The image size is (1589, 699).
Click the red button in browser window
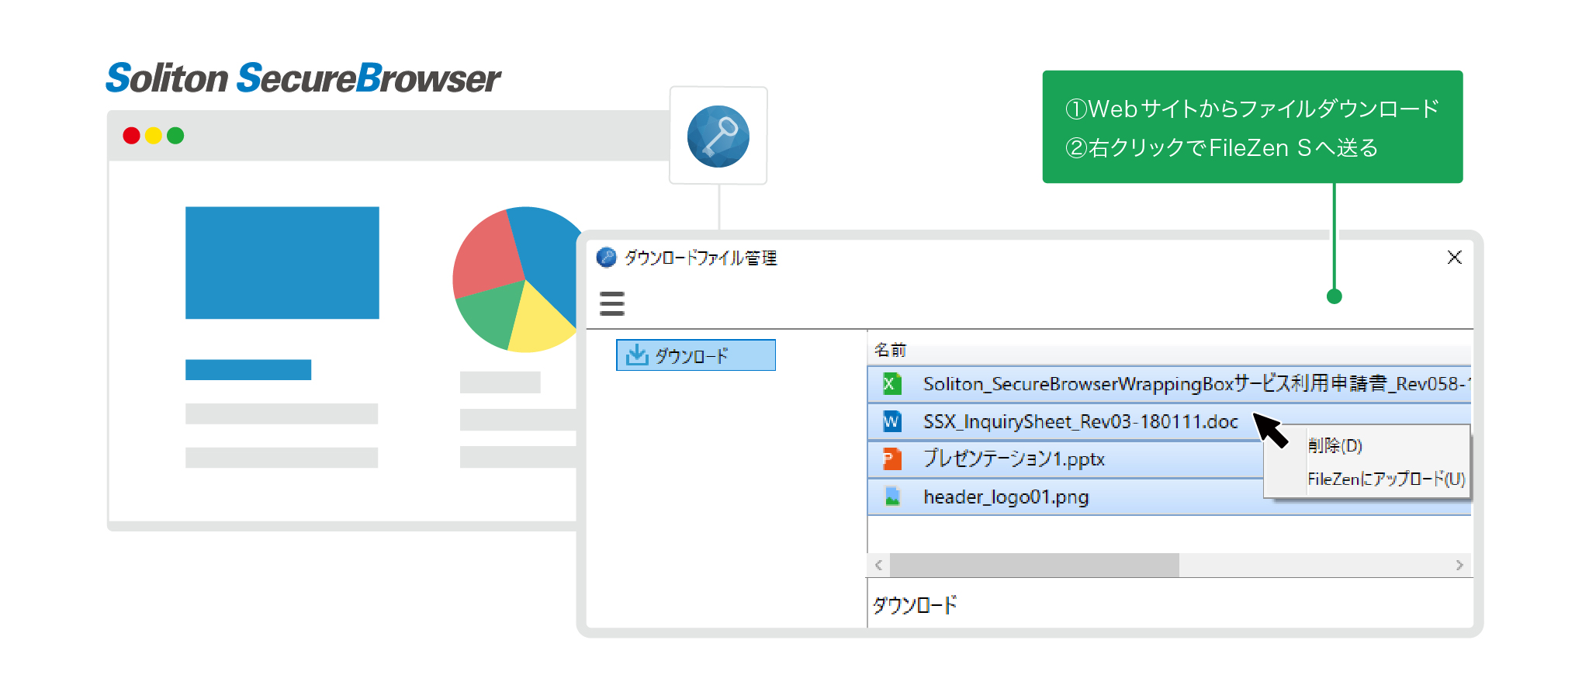pos(131,136)
